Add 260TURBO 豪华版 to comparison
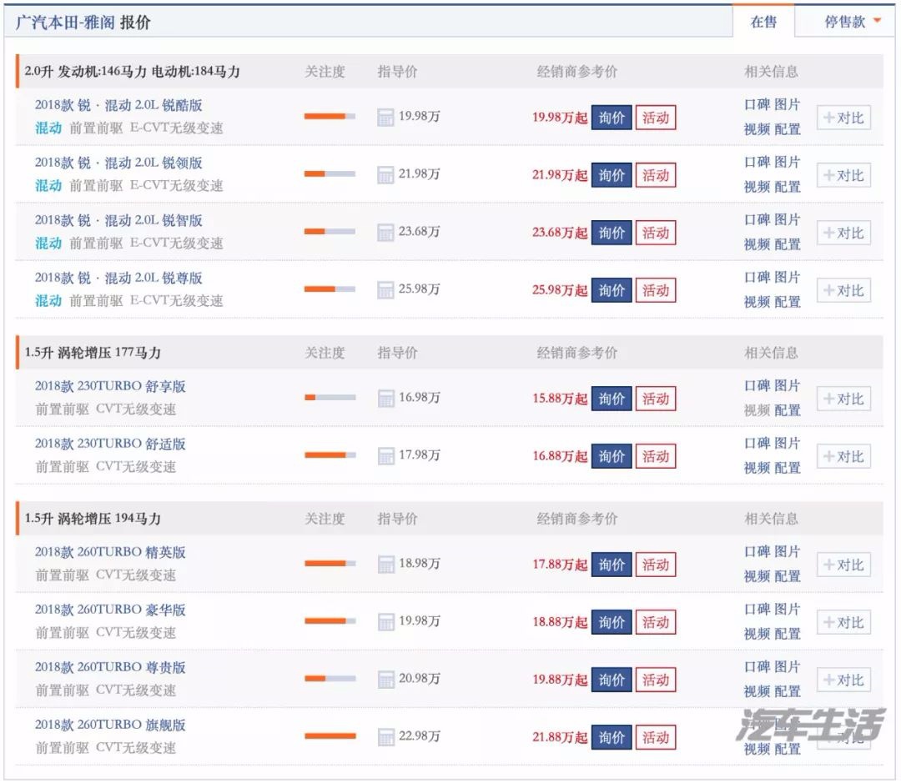The width and height of the screenshot is (901, 783). (x=843, y=622)
